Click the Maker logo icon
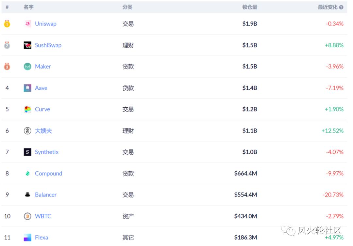Viewport: 353px width, 246px height. coord(27,67)
